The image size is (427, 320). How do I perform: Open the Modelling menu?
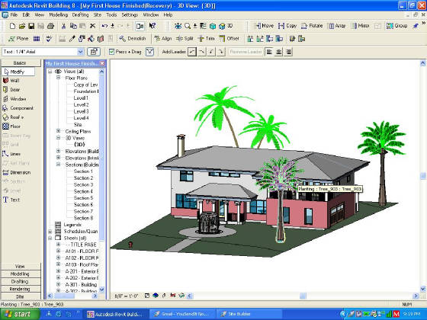pos(58,14)
